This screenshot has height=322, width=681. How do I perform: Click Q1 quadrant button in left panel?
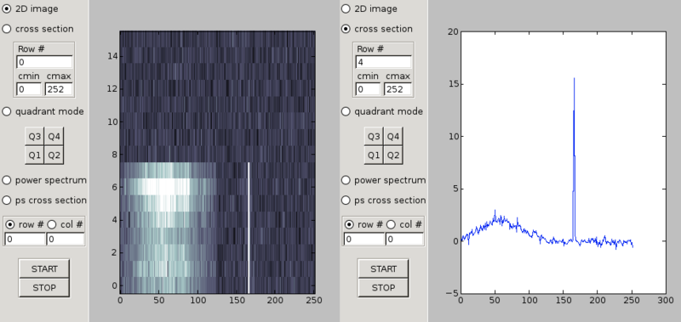[x=35, y=155]
